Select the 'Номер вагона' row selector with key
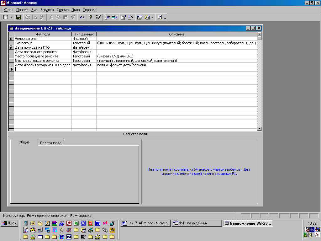 tap(11, 39)
